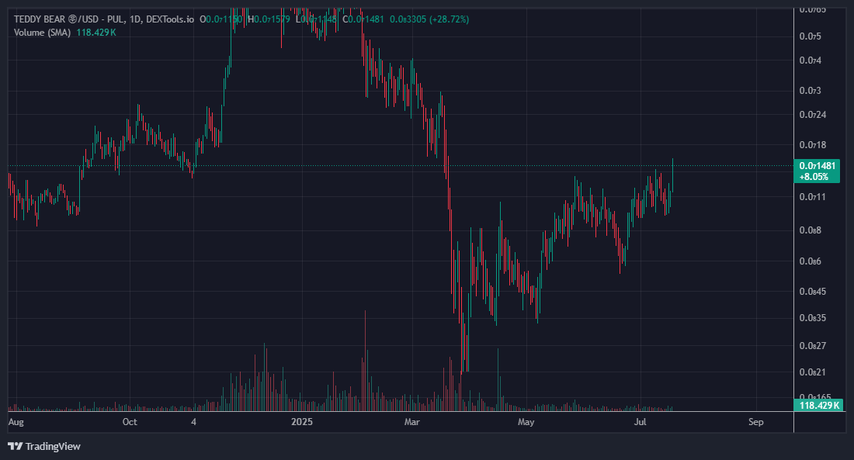Click the +28.72% change value
This screenshot has height=460, width=854.
pyautogui.click(x=449, y=19)
